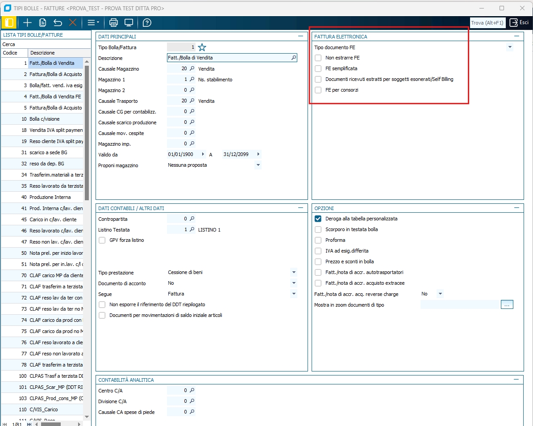The image size is (533, 426).
Task: Open lookup for Divisione C/A
Action: (x=192, y=401)
